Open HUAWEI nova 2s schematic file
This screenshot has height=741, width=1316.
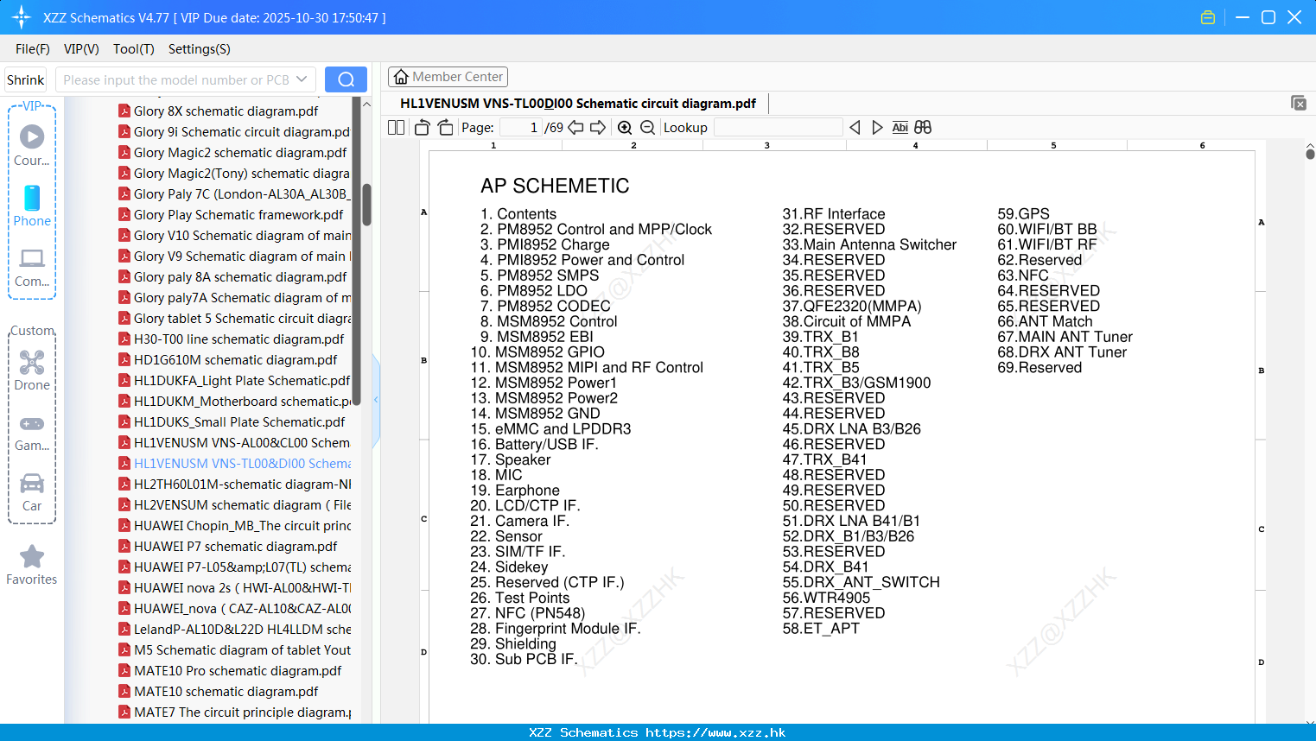[x=234, y=588]
